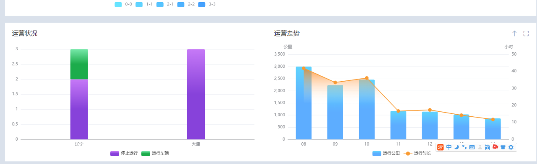Switch IME Chinese/English mode 中
Screen dimensions: 537x164
coord(449,147)
